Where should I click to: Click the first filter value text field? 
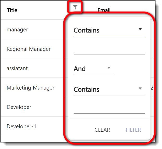109,49
